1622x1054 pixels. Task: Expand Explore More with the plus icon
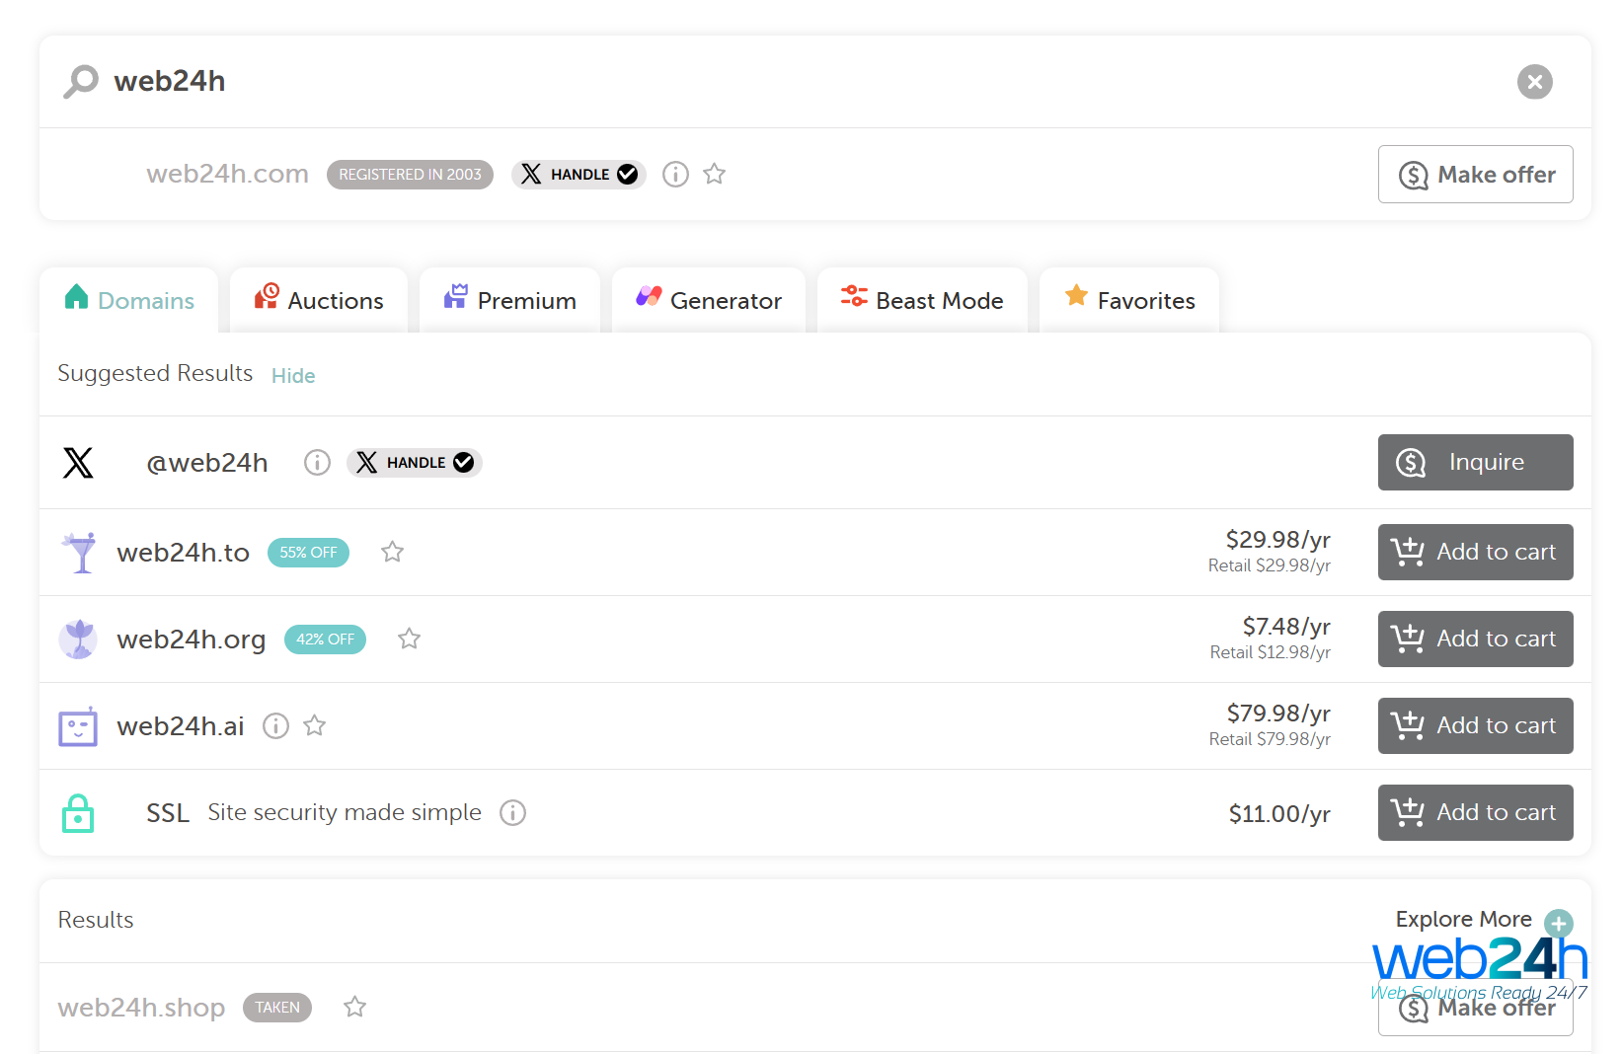click(1559, 923)
